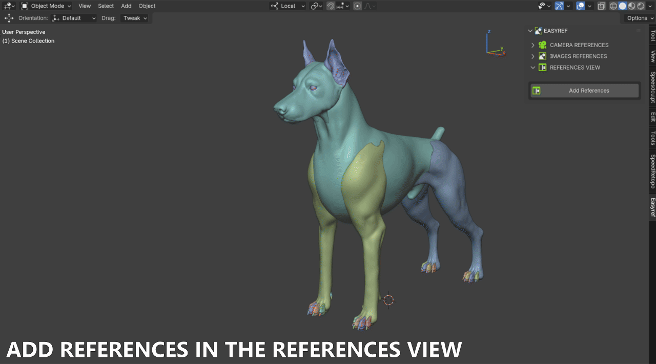This screenshot has width=656, height=364.
Task: Switch to the Speedsculpt sidebar tab
Action: (x=652, y=84)
